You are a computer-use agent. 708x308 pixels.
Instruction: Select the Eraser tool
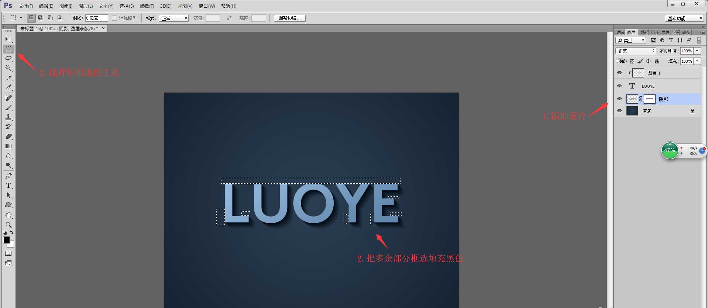pyautogui.click(x=8, y=136)
